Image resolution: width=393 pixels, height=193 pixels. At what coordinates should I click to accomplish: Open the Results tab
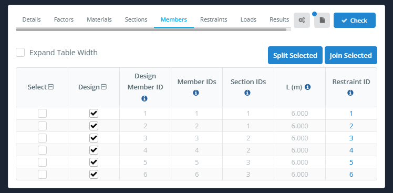click(279, 19)
